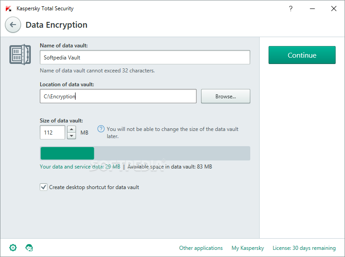Click License: 30 days remaining link
This screenshot has width=345, height=257.
[304, 248]
